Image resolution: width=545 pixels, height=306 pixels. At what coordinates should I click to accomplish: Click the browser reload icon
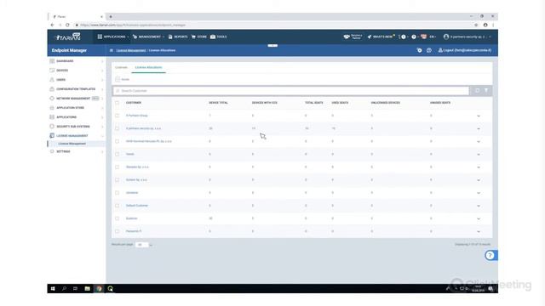[67, 25]
